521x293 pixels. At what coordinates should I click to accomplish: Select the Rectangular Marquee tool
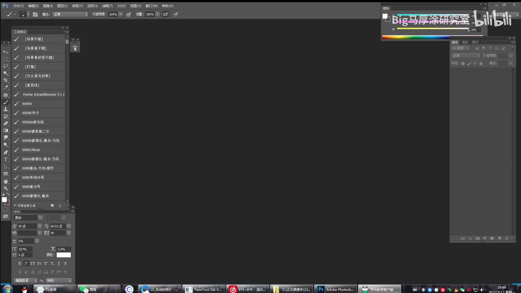(6, 59)
